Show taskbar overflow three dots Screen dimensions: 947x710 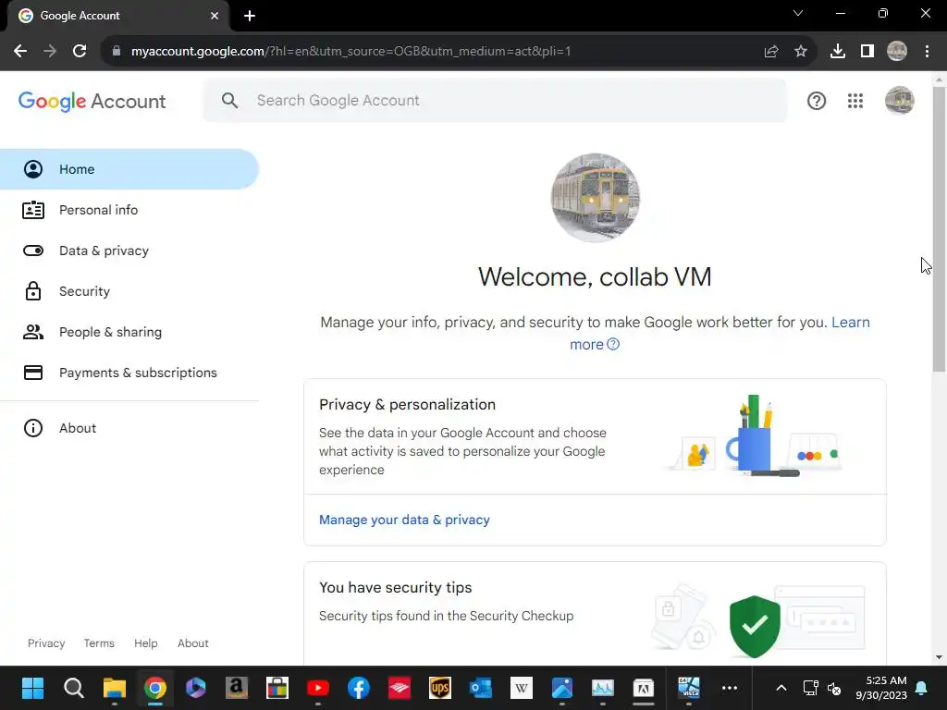pyautogui.click(x=730, y=688)
